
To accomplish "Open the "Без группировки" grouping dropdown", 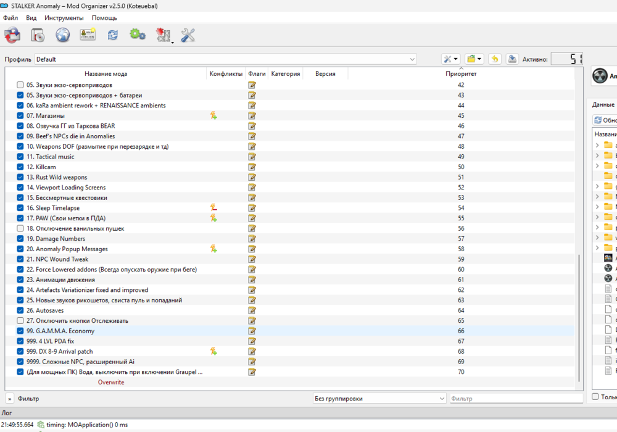I will [379, 399].
